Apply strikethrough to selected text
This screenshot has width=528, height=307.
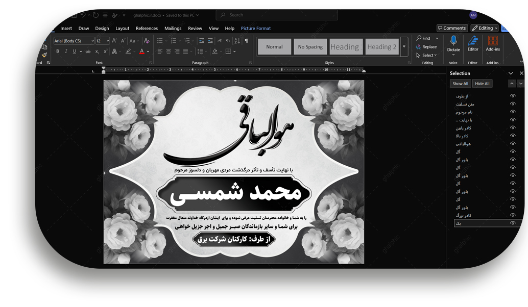click(x=88, y=52)
